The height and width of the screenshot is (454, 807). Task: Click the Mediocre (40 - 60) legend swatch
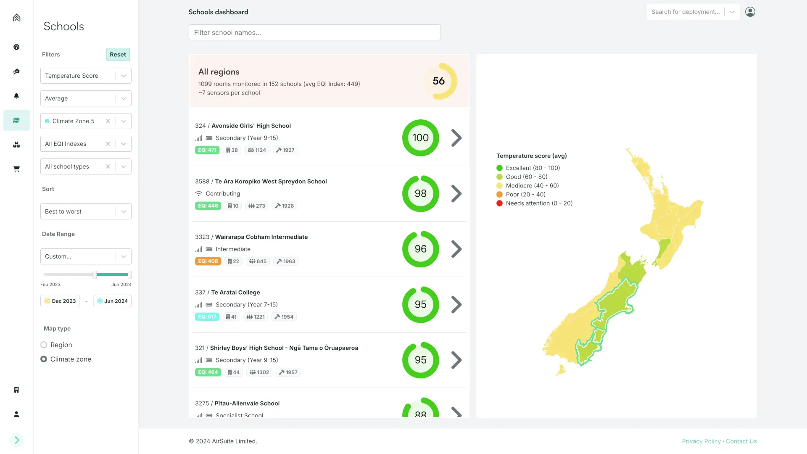tap(499, 186)
